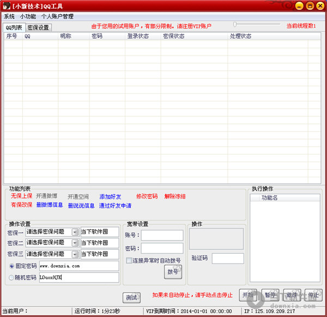Open the 系统 menu

9,16
